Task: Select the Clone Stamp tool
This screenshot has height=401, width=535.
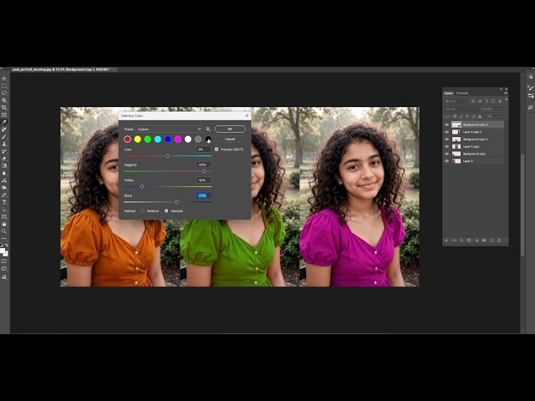Action: [4, 144]
